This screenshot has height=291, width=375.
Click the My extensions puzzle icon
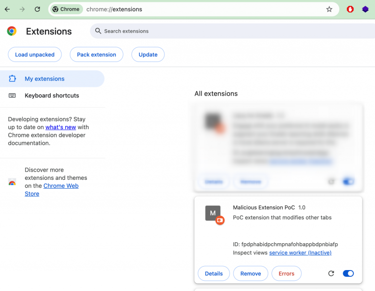[x=12, y=78]
